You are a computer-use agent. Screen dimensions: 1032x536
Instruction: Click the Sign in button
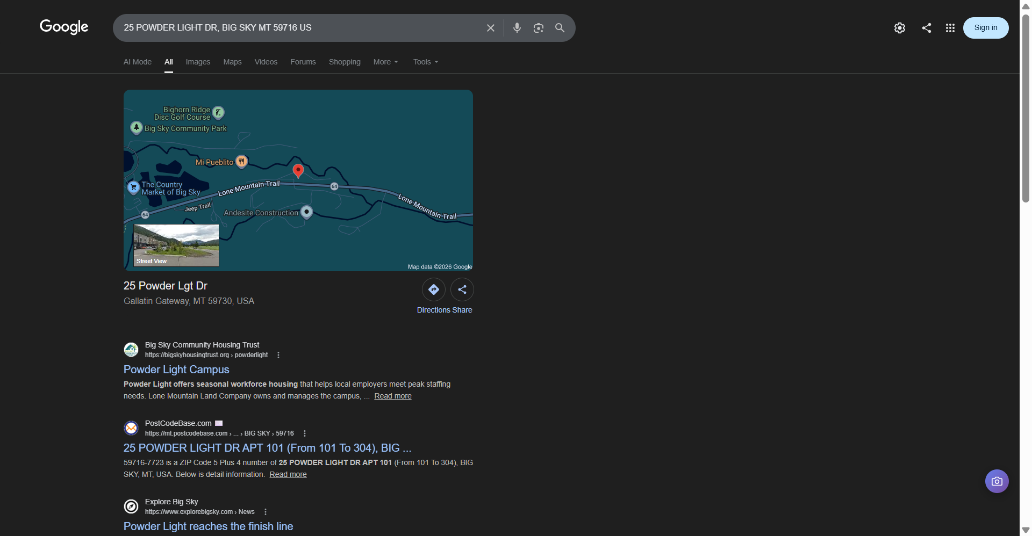click(x=985, y=28)
